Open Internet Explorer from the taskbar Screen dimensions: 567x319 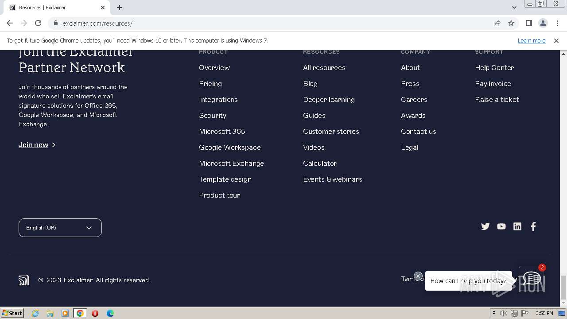(x=35, y=313)
